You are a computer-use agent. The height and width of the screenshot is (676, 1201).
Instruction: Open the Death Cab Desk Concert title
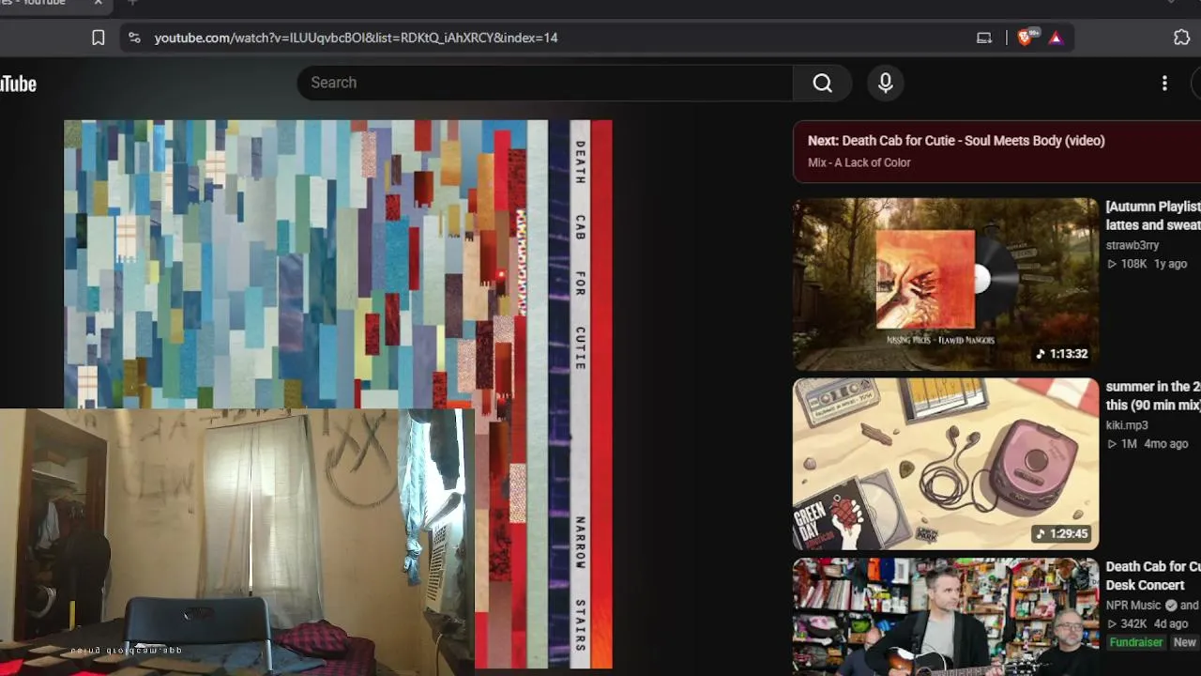1153,576
